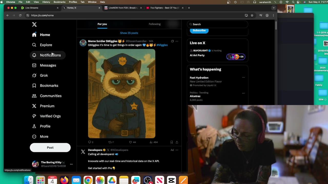The height and width of the screenshot is (184, 328).
Task: Switch to the Live Streams browser tab
Action: point(39,8)
